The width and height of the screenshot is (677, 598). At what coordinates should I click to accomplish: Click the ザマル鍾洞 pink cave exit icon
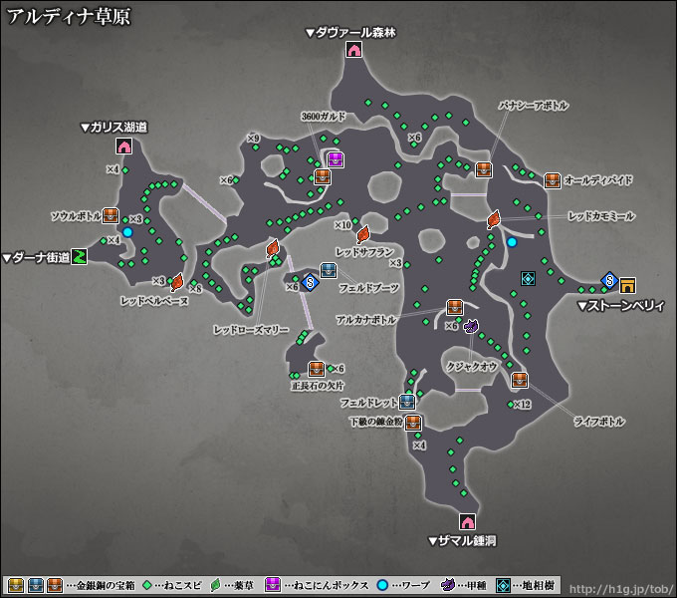467,521
